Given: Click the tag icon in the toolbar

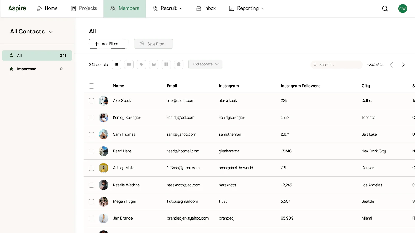Looking at the screenshot, I should [141, 64].
